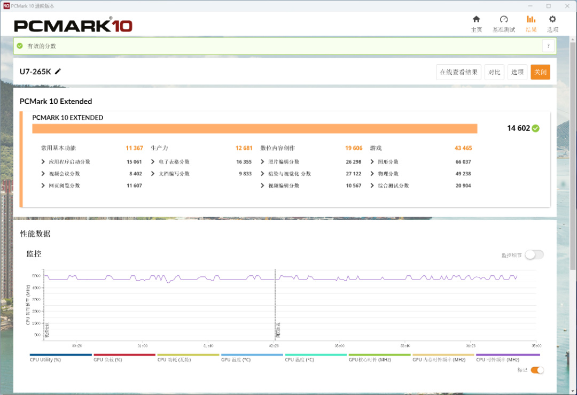The width and height of the screenshot is (577, 395).
Task: Click the 常用基本功能 score 11 367
Action: pos(134,148)
